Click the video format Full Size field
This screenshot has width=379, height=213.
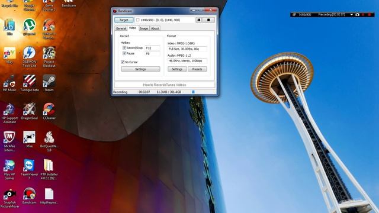point(187,49)
